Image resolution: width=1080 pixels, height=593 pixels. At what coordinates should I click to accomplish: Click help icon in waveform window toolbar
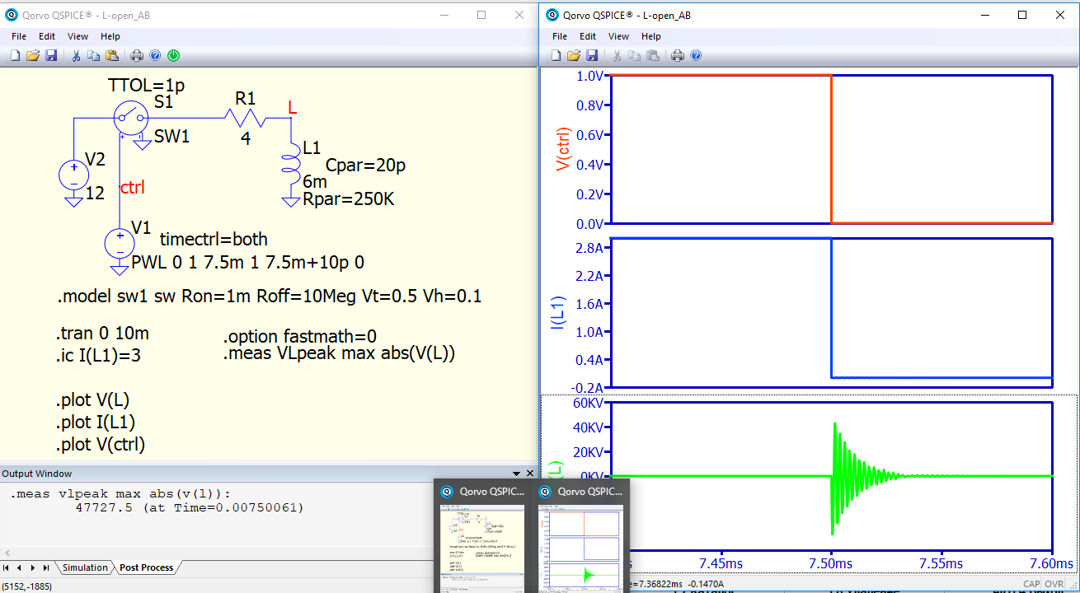pos(696,56)
